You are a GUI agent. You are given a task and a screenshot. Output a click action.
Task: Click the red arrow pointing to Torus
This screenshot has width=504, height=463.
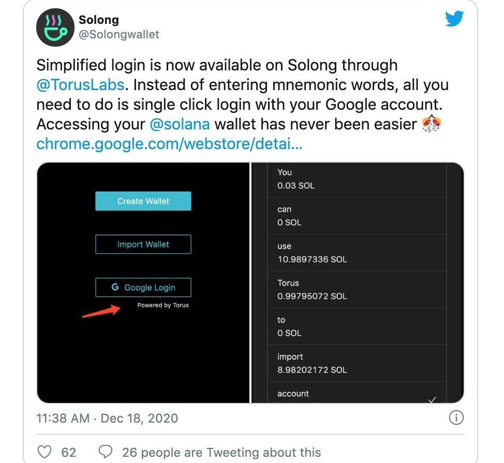tap(101, 311)
